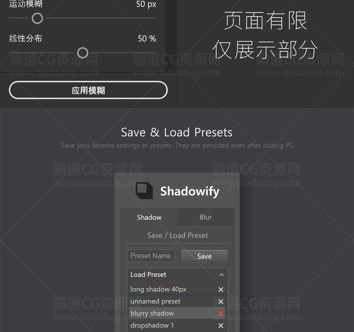Click the Shadowify cube logo icon
The width and height of the screenshot is (354, 332).
click(x=144, y=190)
